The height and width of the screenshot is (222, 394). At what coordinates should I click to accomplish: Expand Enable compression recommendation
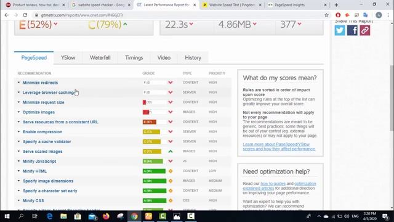pyautogui.click(x=18, y=131)
